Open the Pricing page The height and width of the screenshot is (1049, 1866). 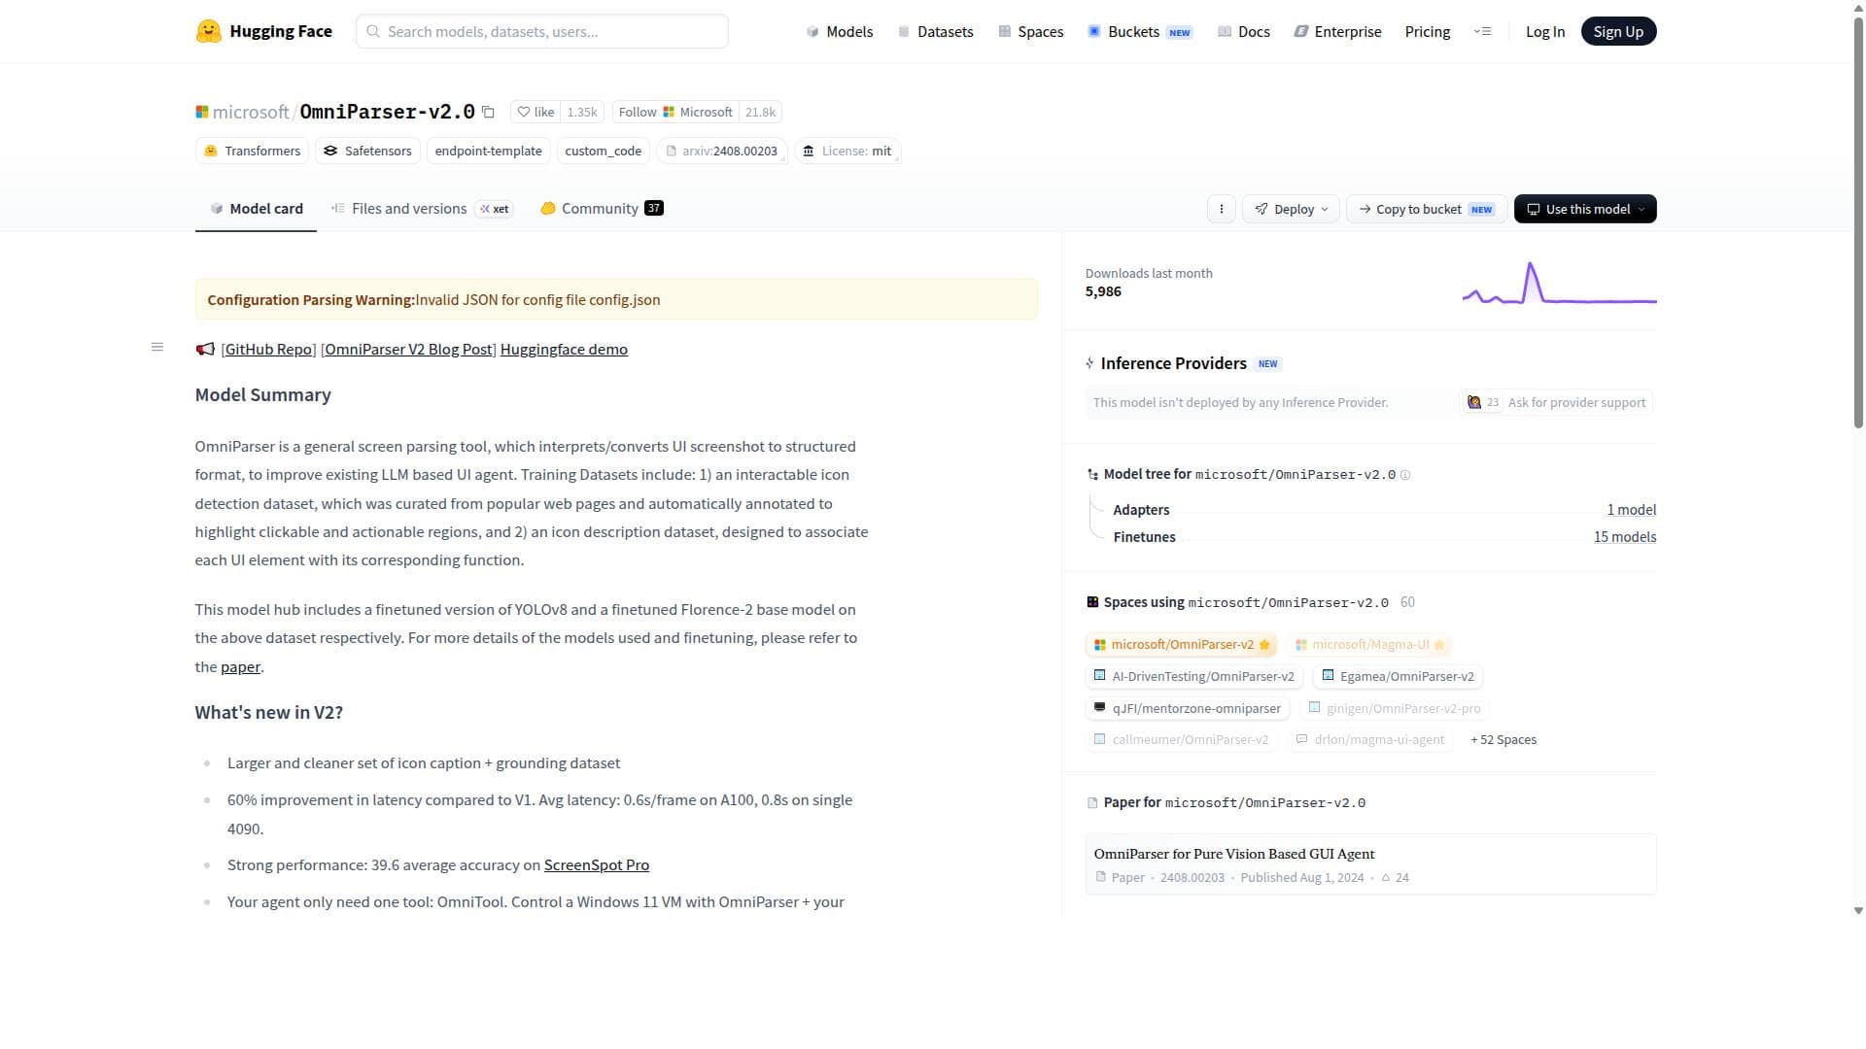(1428, 31)
